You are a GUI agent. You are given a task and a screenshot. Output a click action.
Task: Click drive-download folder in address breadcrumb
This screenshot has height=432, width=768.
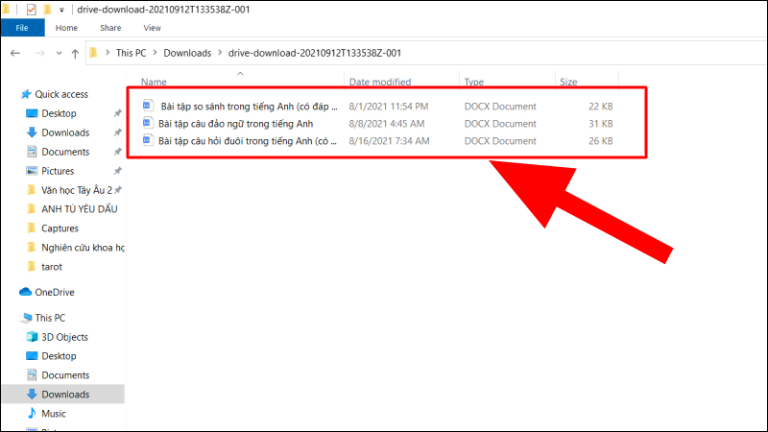(315, 53)
